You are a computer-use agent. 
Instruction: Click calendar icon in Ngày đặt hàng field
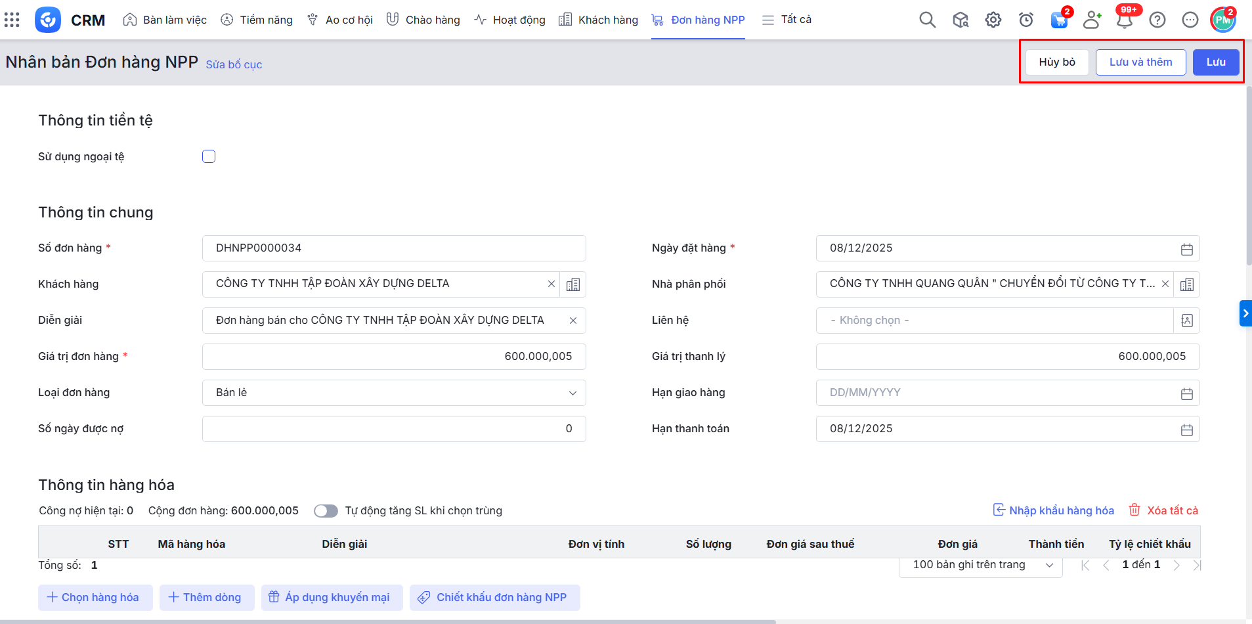pyautogui.click(x=1186, y=249)
